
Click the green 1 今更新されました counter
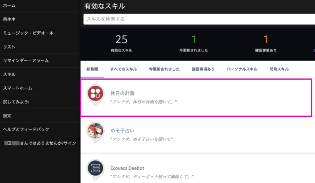193,44
